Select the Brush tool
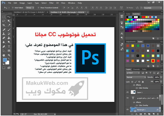Image resolution: width=164 pixels, height=116 pixels. [x=9, y=30]
